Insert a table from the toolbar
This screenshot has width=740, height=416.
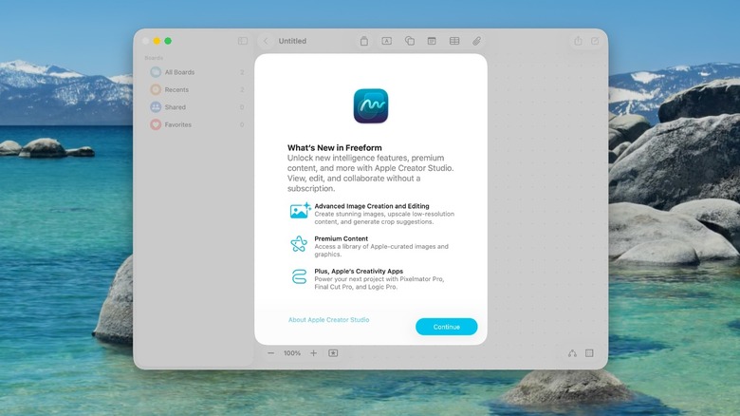(x=454, y=41)
